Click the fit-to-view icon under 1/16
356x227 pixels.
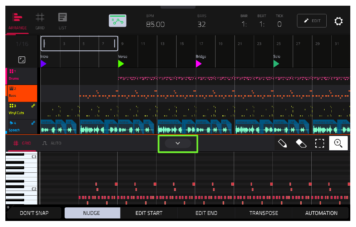pos(22,60)
